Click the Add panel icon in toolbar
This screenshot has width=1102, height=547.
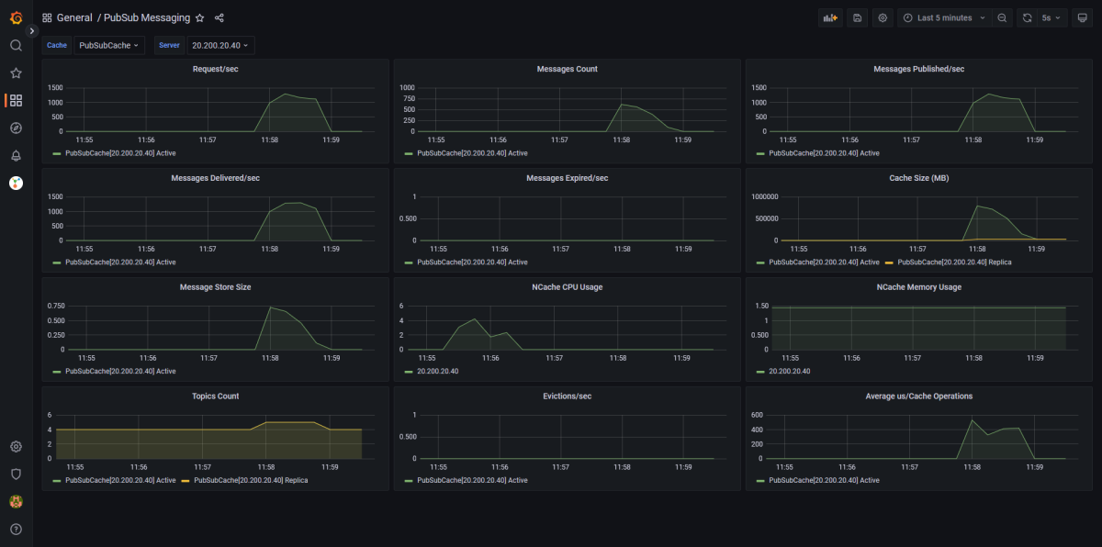tap(830, 17)
